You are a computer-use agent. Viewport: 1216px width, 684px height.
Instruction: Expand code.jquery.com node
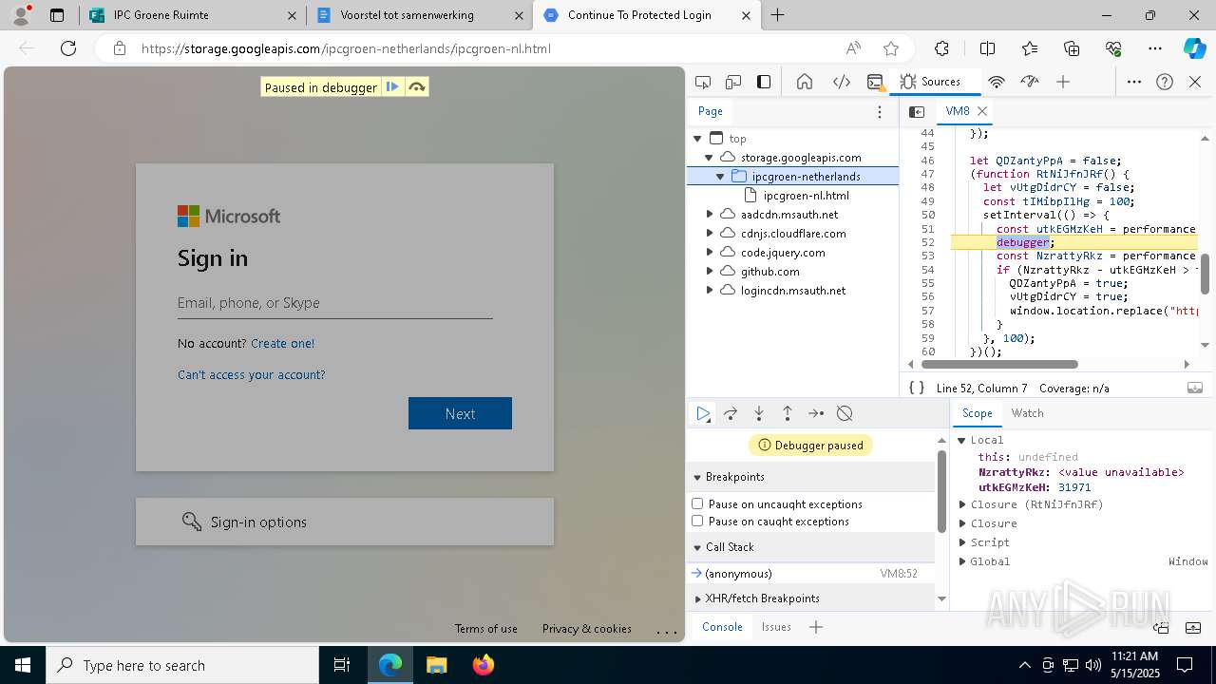pos(710,253)
